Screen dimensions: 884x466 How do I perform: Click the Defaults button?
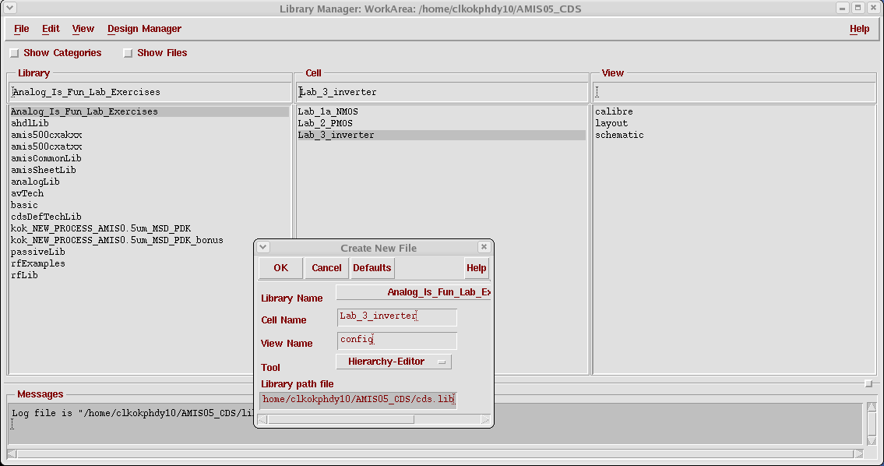pyautogui.click(x=372, y=268)
